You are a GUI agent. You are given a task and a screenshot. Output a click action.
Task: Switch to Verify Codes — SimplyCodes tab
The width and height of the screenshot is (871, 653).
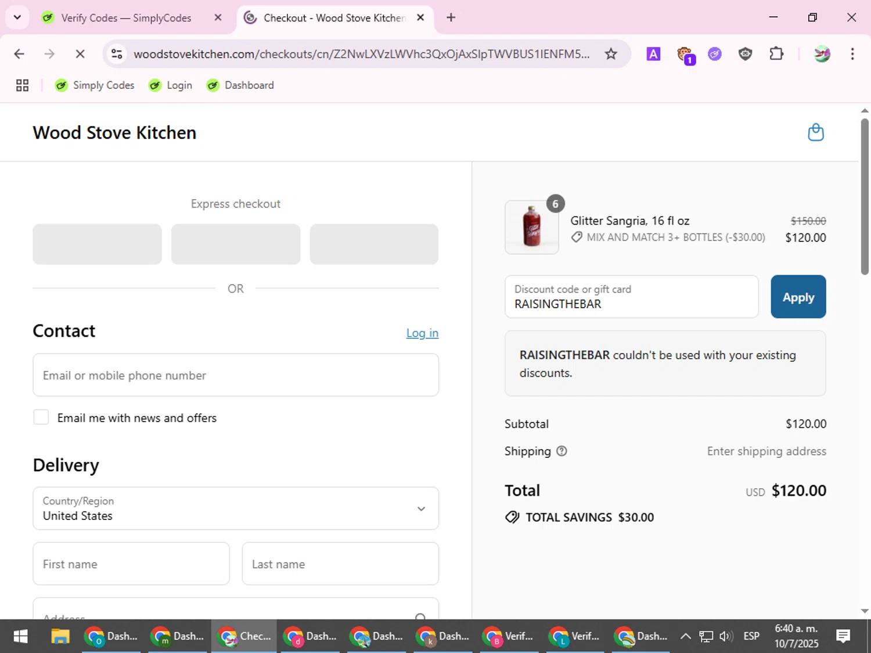click(126, 17)
